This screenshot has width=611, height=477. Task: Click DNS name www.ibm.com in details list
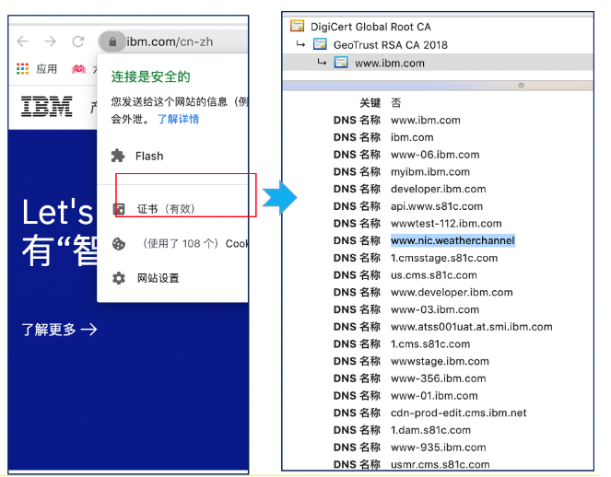click(426, 120)
